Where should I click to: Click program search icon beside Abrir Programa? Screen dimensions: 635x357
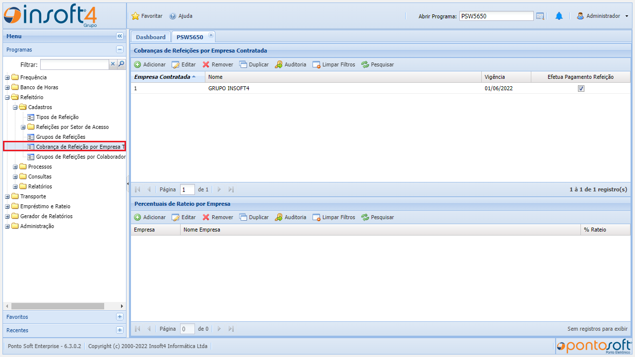tap(540, 16)
